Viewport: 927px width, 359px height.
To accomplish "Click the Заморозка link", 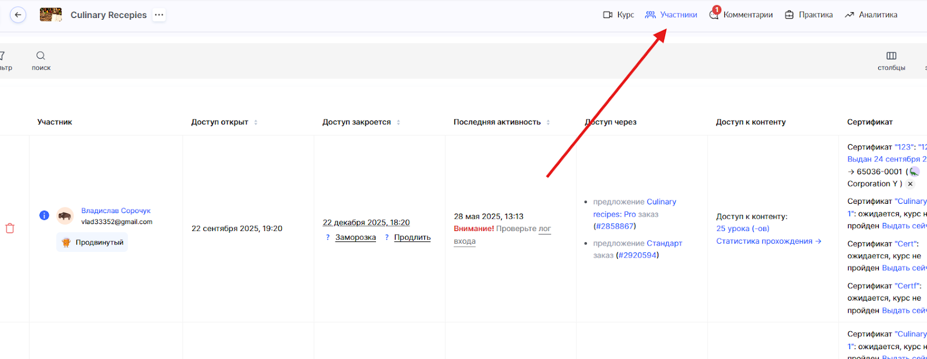I will pos(355,237).
